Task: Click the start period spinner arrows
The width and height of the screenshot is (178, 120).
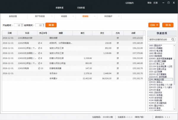Action: click(x=22, y=25)
